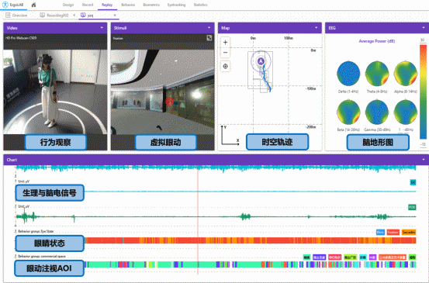The height and width of the screenshot is (283, 429).
Task: Click the Delta (1-4Hz) brain topography map
Action: pyautogui.click(x=348, y=74)
